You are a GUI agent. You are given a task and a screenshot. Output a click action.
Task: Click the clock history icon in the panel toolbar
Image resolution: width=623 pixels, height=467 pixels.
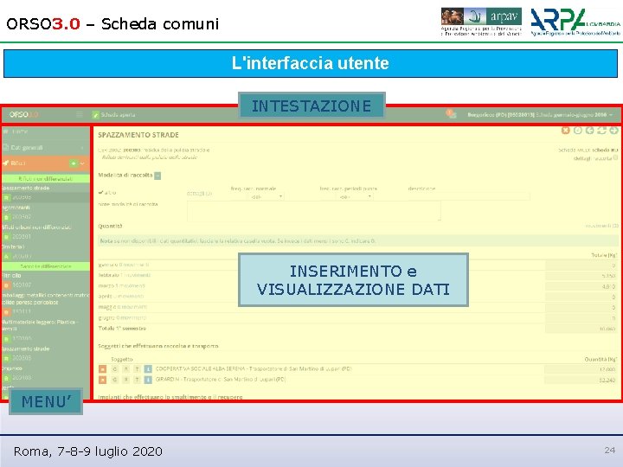578,131
